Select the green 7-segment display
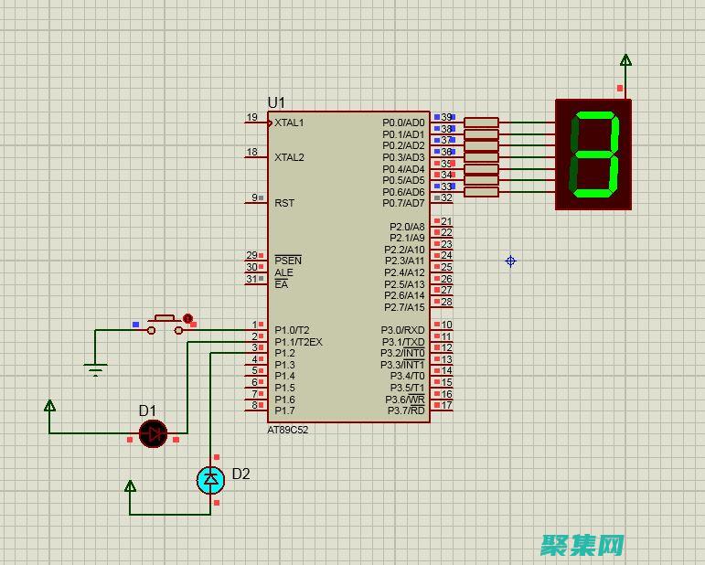Image resolution: width=705 pixels, height=565 pixels. tap(593, 154)
